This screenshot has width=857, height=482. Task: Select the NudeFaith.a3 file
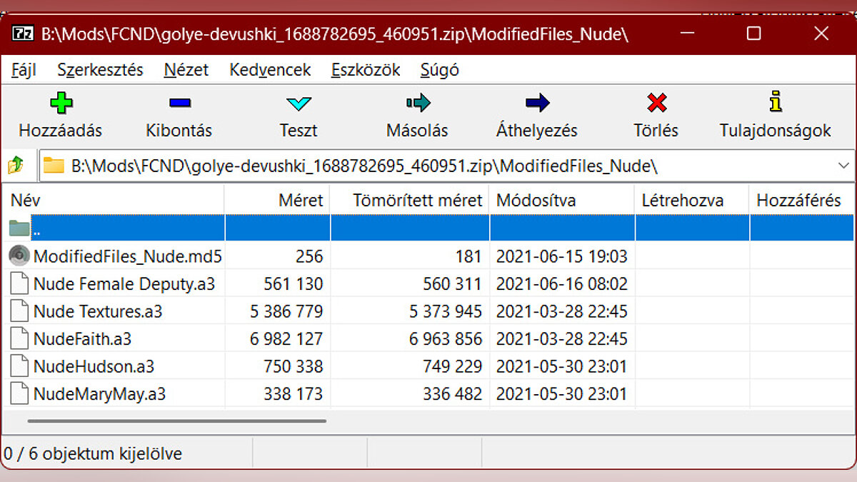(x=82, y=338)
